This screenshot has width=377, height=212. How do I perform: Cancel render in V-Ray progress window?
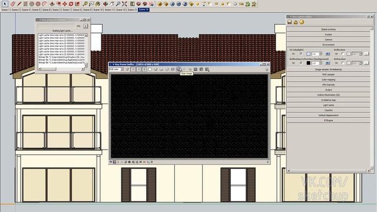(x=85, y=26)
